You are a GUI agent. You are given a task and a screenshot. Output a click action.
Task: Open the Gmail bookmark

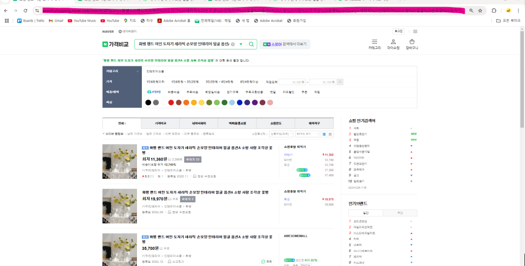(56, 21)
